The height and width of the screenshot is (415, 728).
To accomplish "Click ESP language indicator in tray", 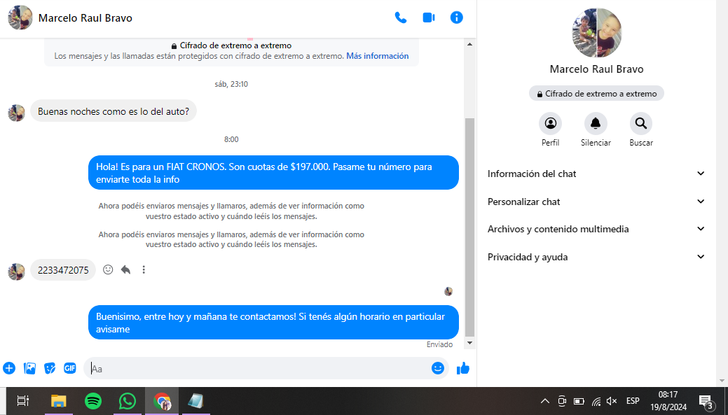I will (x=633, y=401).
